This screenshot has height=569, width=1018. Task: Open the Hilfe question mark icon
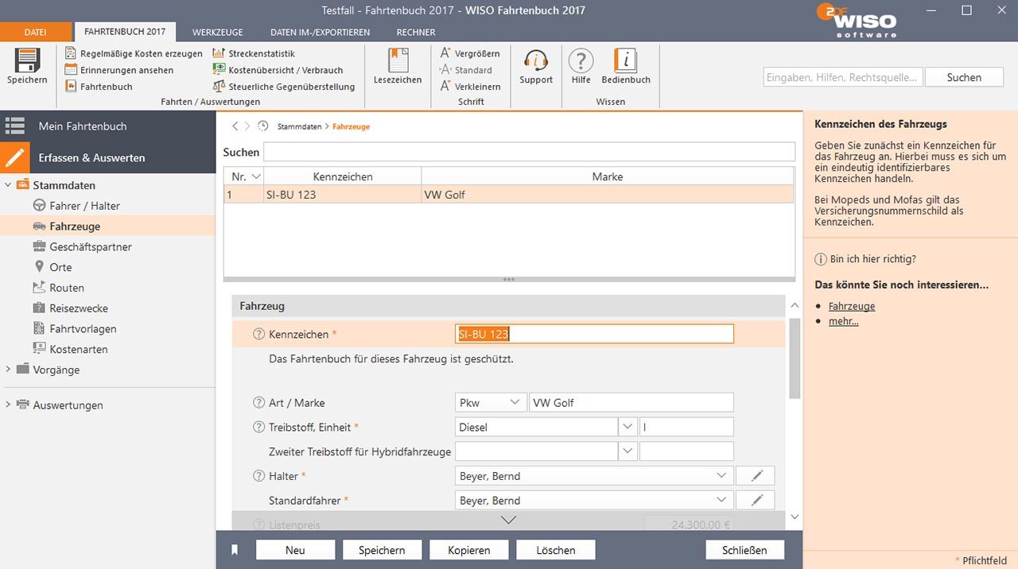pyautogui.click(x=581, y=61)
